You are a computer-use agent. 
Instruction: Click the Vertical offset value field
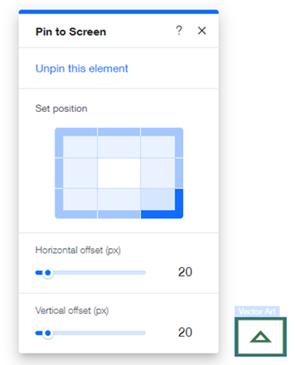click(x=185, y=333)
